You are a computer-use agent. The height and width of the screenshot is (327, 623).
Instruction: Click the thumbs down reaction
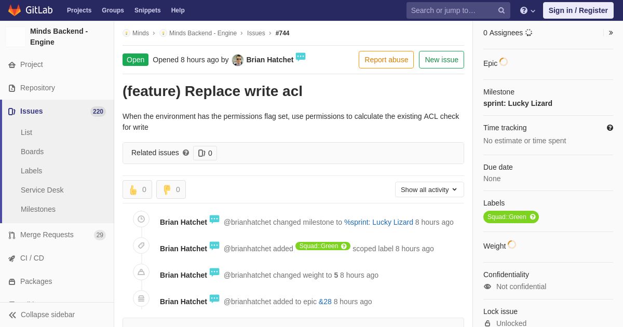[x=171, y=189]
